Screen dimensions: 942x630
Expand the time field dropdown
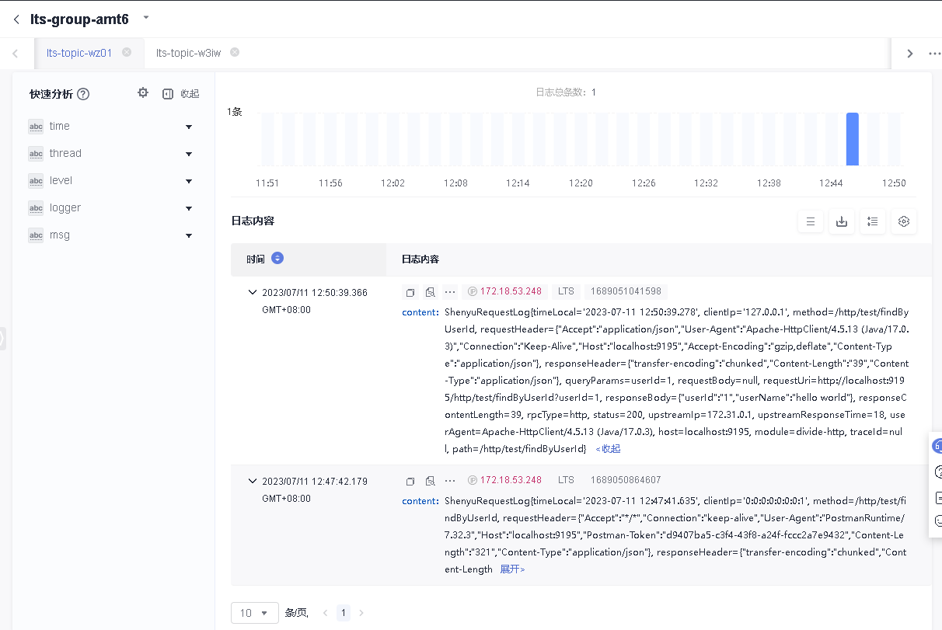point(188,127)
